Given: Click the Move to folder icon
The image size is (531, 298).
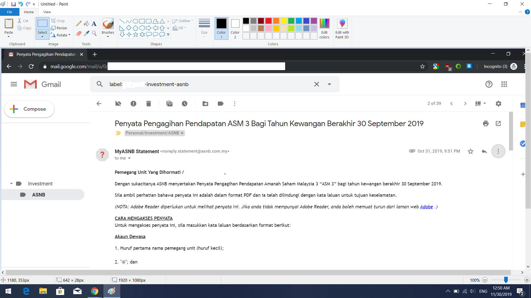Looking at the screenshot, I should (205, 104).
